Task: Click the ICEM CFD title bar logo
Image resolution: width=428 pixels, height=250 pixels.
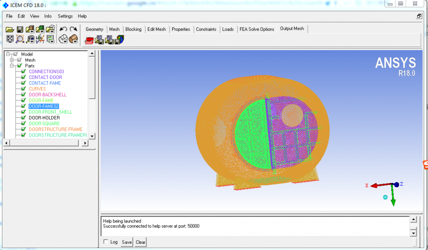Action: (x=5, y=5)
